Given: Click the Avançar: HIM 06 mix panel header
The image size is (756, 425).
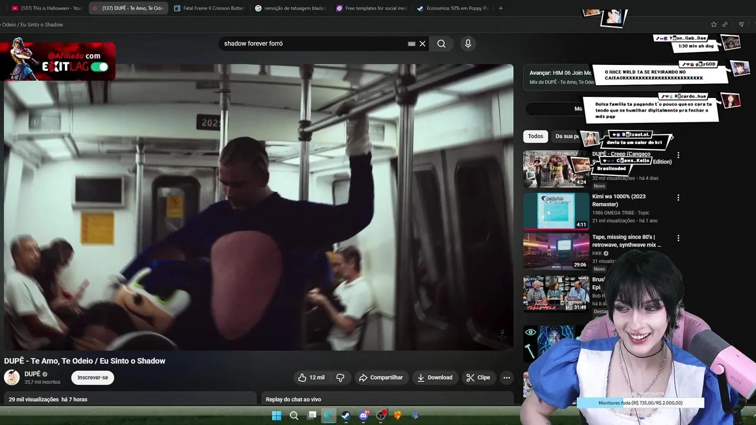Looking at the screenshot, I should tap(561, 73).
